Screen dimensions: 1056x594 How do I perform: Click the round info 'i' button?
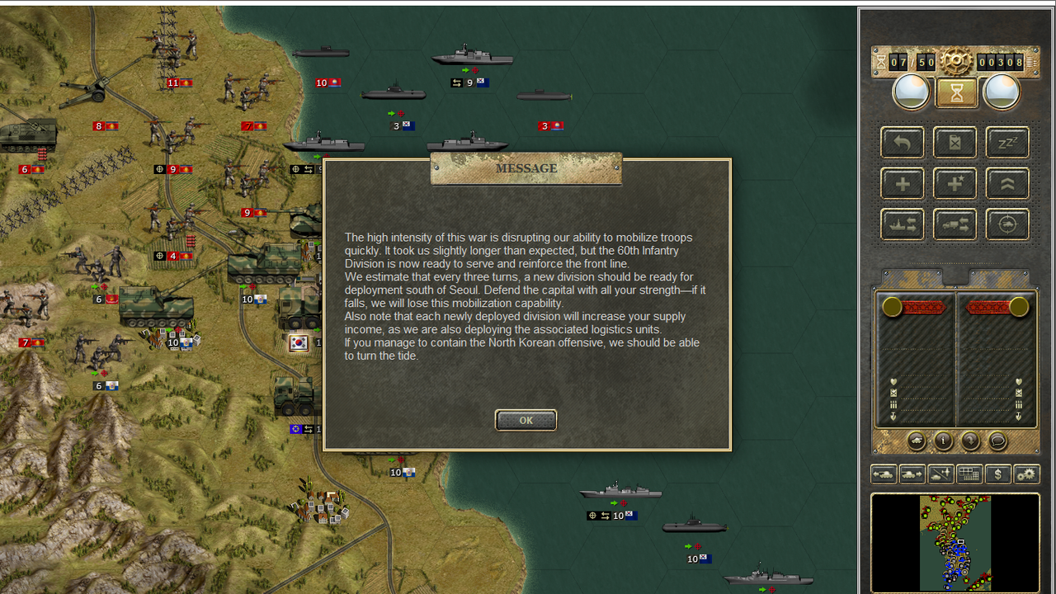pos(944,441)
